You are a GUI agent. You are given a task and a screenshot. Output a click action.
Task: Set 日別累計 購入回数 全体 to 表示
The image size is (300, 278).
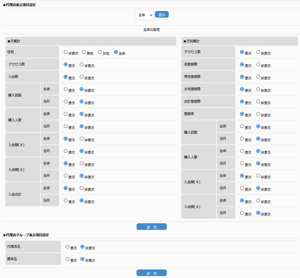(x=242, y=126)
